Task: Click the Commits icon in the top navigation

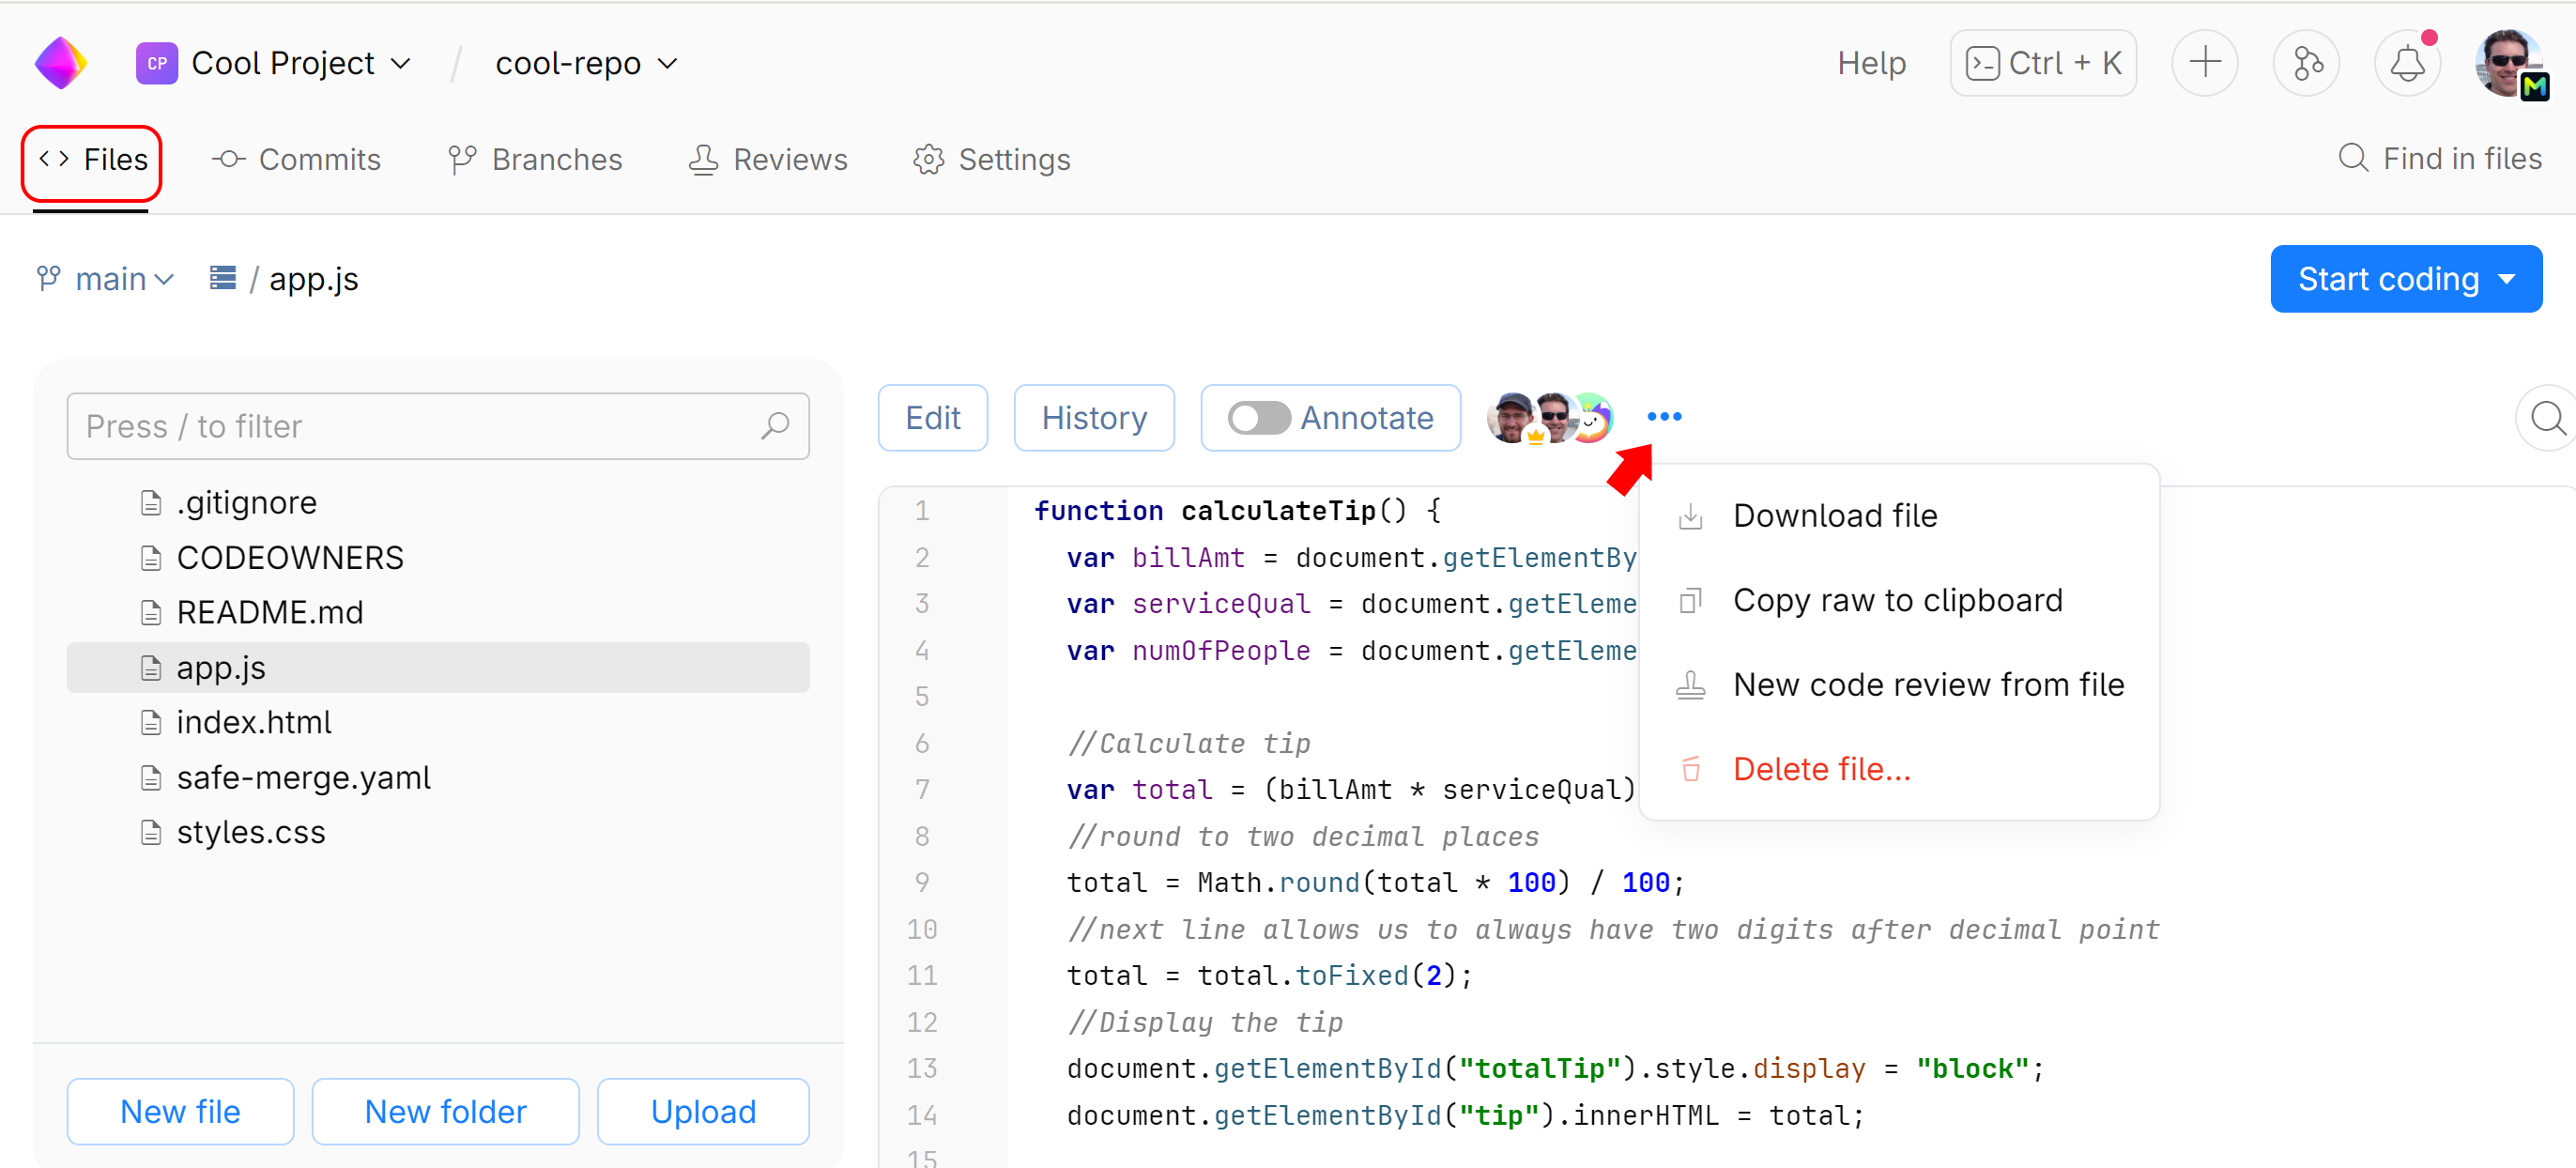Action: [228, 159]
